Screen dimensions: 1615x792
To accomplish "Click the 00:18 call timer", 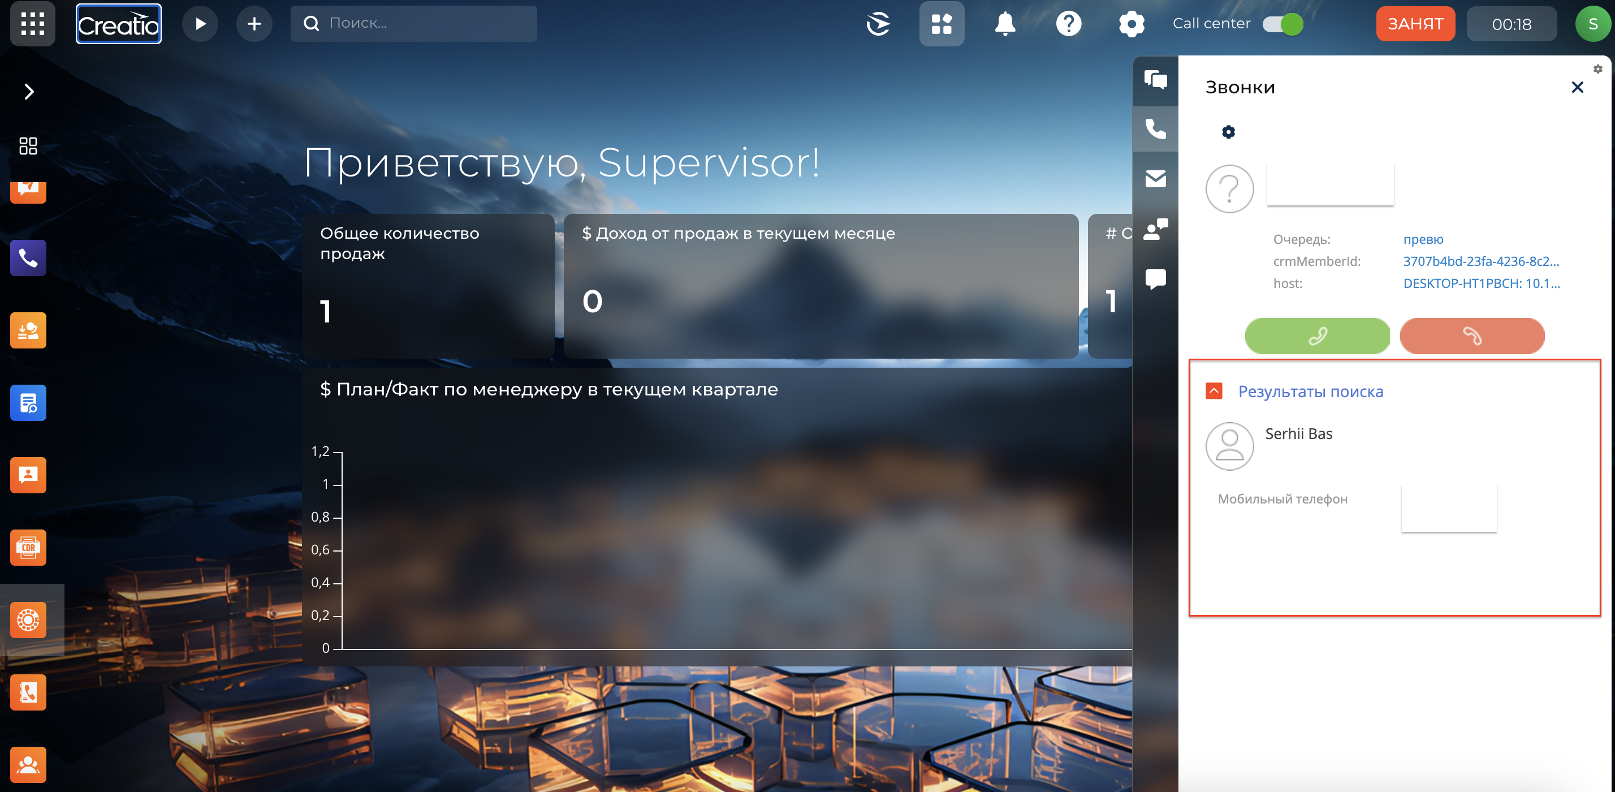I will 1511,24.
